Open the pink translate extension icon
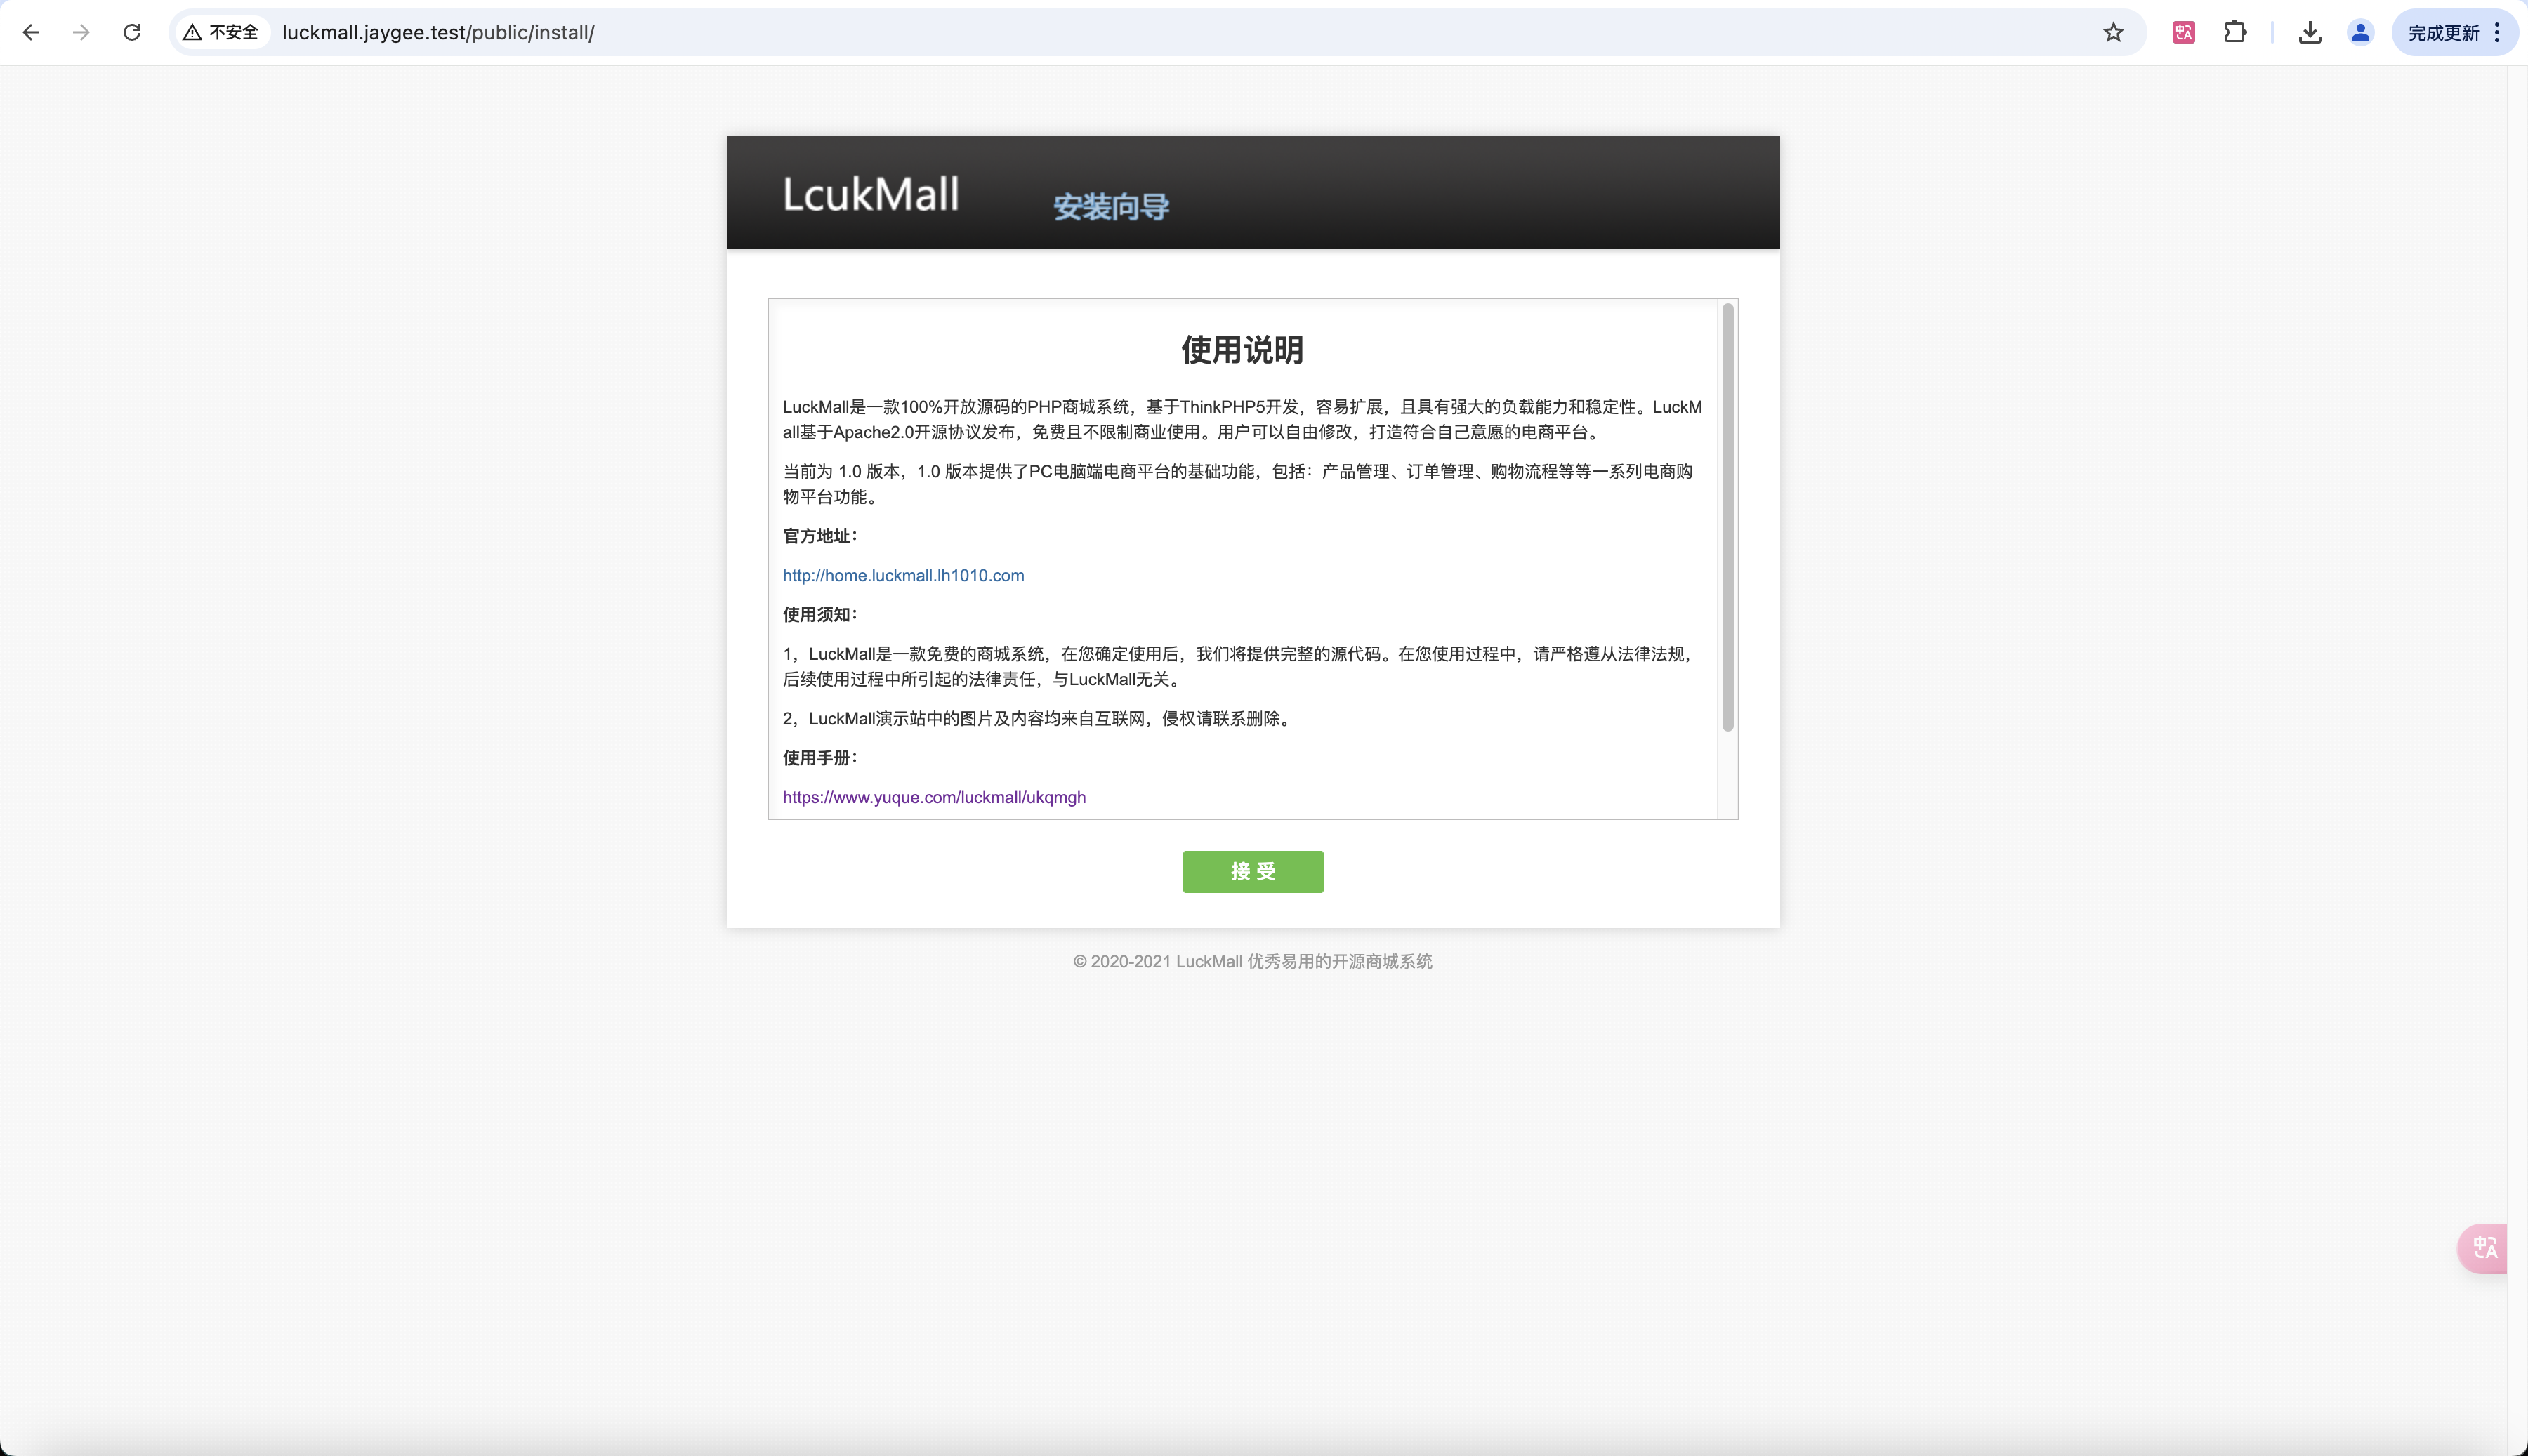2528x1456 pixels. pyautogui.click(x=2183, y=32)
